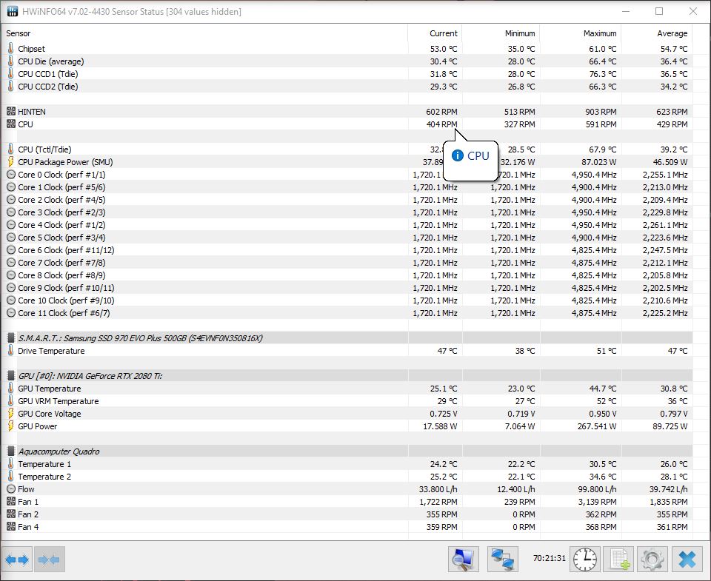Close sensors with the blue X icon
The width and height of the screenshot is (711, 581).
coord(687,560)
